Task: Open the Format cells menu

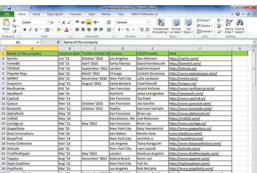Action: point(204,31)
